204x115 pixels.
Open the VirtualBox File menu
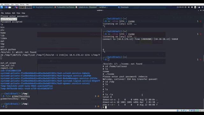click(2, 4)
